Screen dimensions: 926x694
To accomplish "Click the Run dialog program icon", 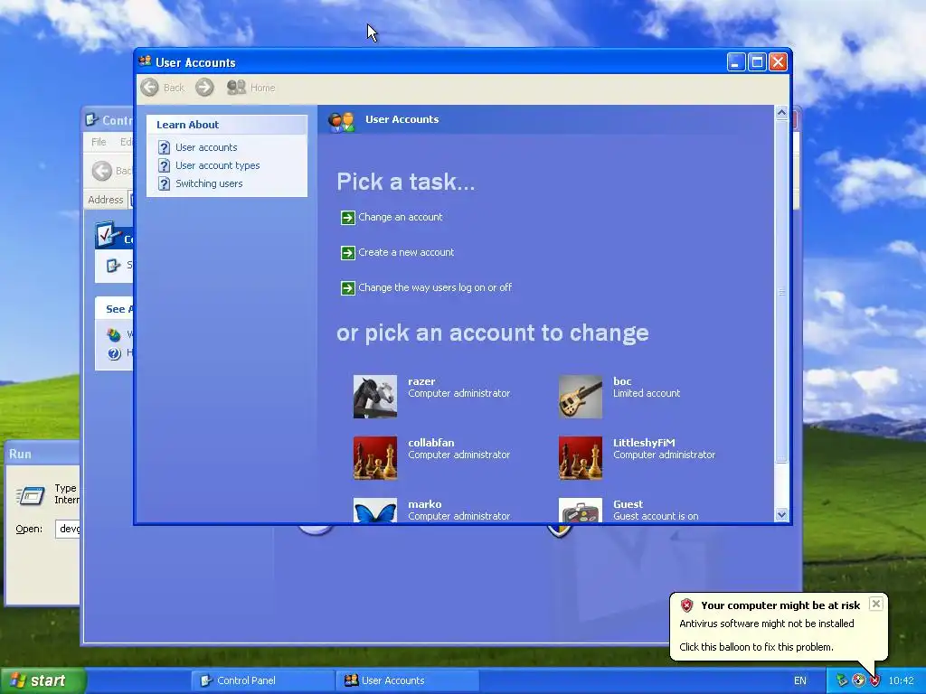I will pyautogui.click(x=31, y=495).
